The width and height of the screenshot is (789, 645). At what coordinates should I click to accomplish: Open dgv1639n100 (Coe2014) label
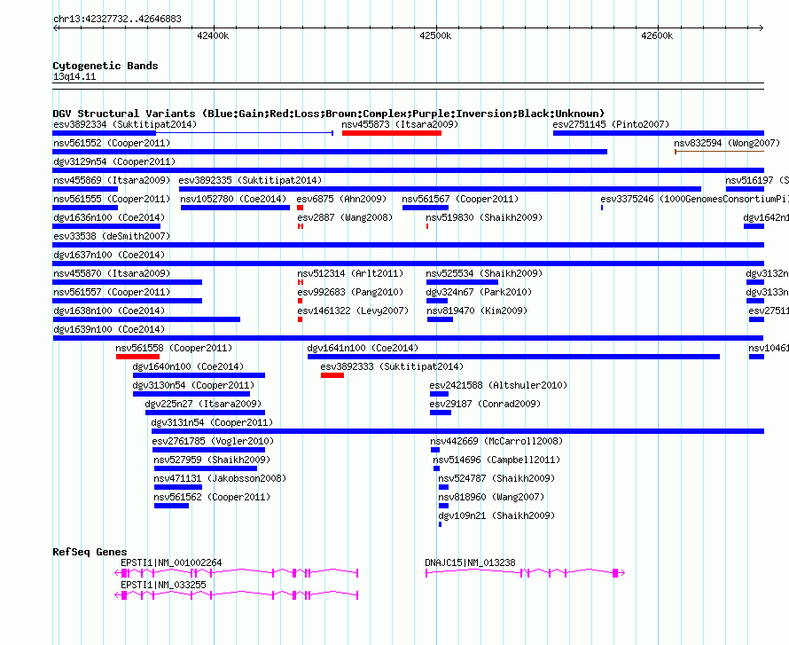pyautogui.click(x=109, y=329)
